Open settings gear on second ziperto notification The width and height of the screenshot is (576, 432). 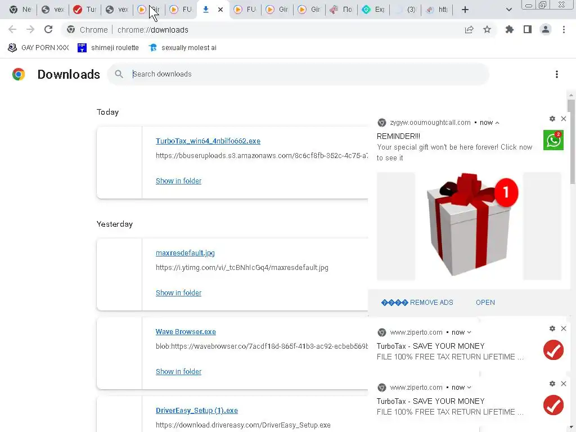552,384
